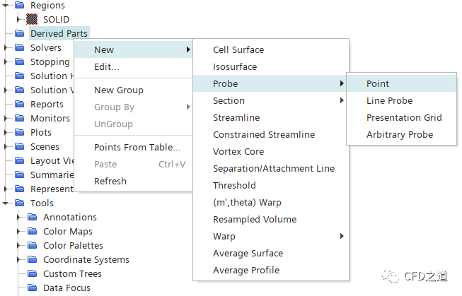Click the SOLID region hatched icon
Screen dimensions: 462x296
point(31,20)
